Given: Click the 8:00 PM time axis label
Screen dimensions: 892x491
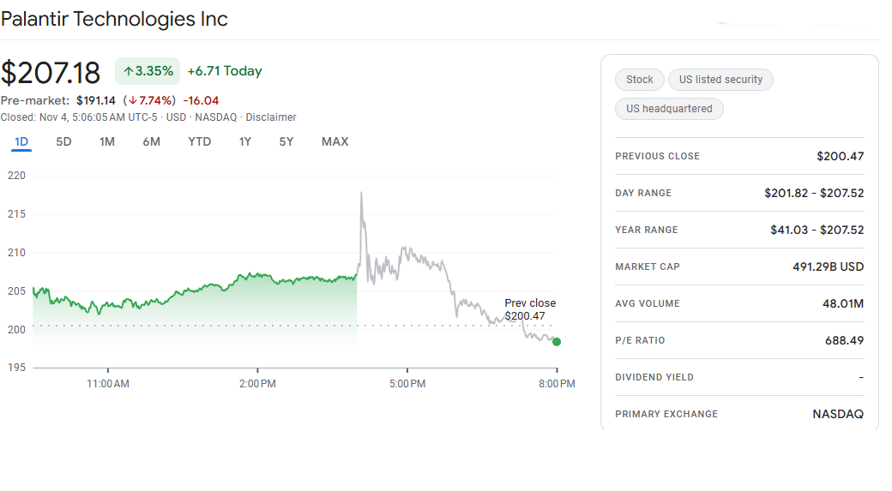Looking at the screenshot, I should click(557, 384).
